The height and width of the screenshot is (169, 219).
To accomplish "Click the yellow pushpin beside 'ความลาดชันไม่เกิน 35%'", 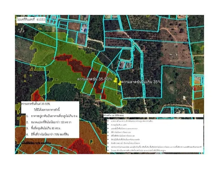I will pos(120,83).
